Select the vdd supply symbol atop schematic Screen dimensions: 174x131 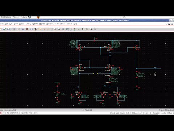click(x=95, y=39)
